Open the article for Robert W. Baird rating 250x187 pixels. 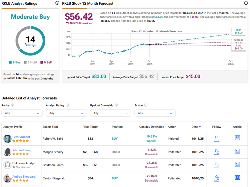click(x=237, y=138)
